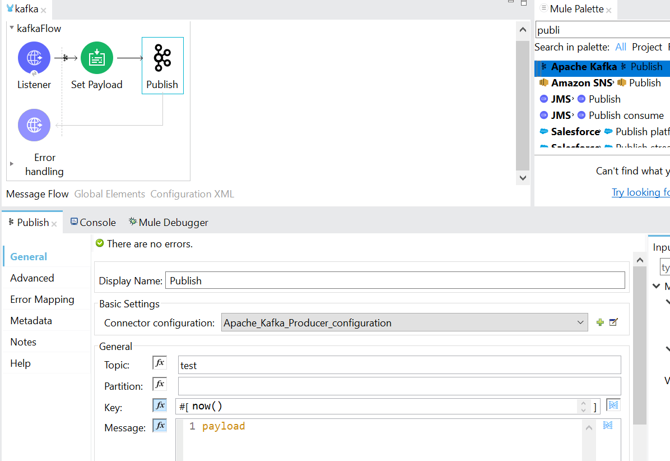Open the Connector configuration dropdown
Viewport: 670px width, 461px height.
click(x=580, y=322)
